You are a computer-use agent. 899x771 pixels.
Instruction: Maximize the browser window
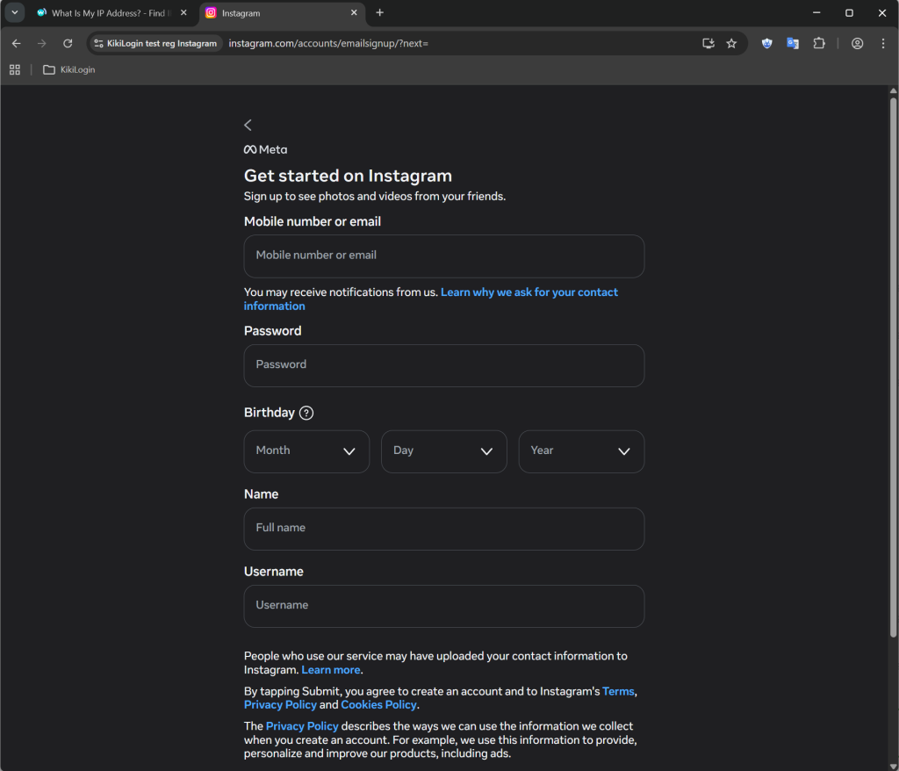(849, 12)
